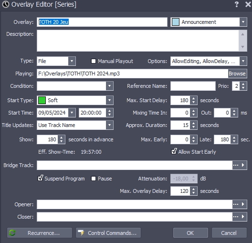Decrease Approx. Duration value
Image resolution: width=252 pixels, height=243 pixels.
pyautogui.click(x=193, y=127)
